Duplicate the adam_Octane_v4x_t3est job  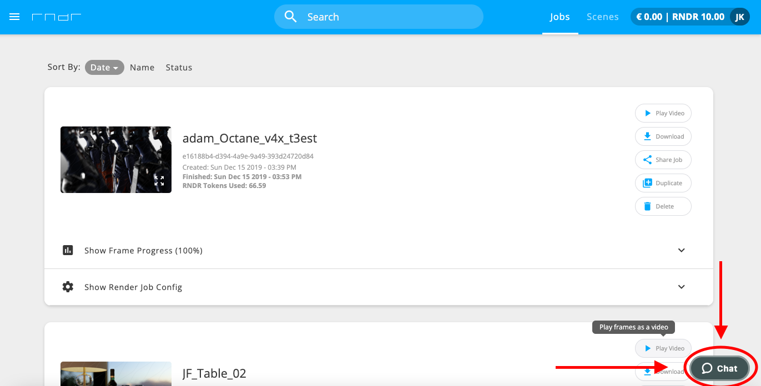coord(663,183)
